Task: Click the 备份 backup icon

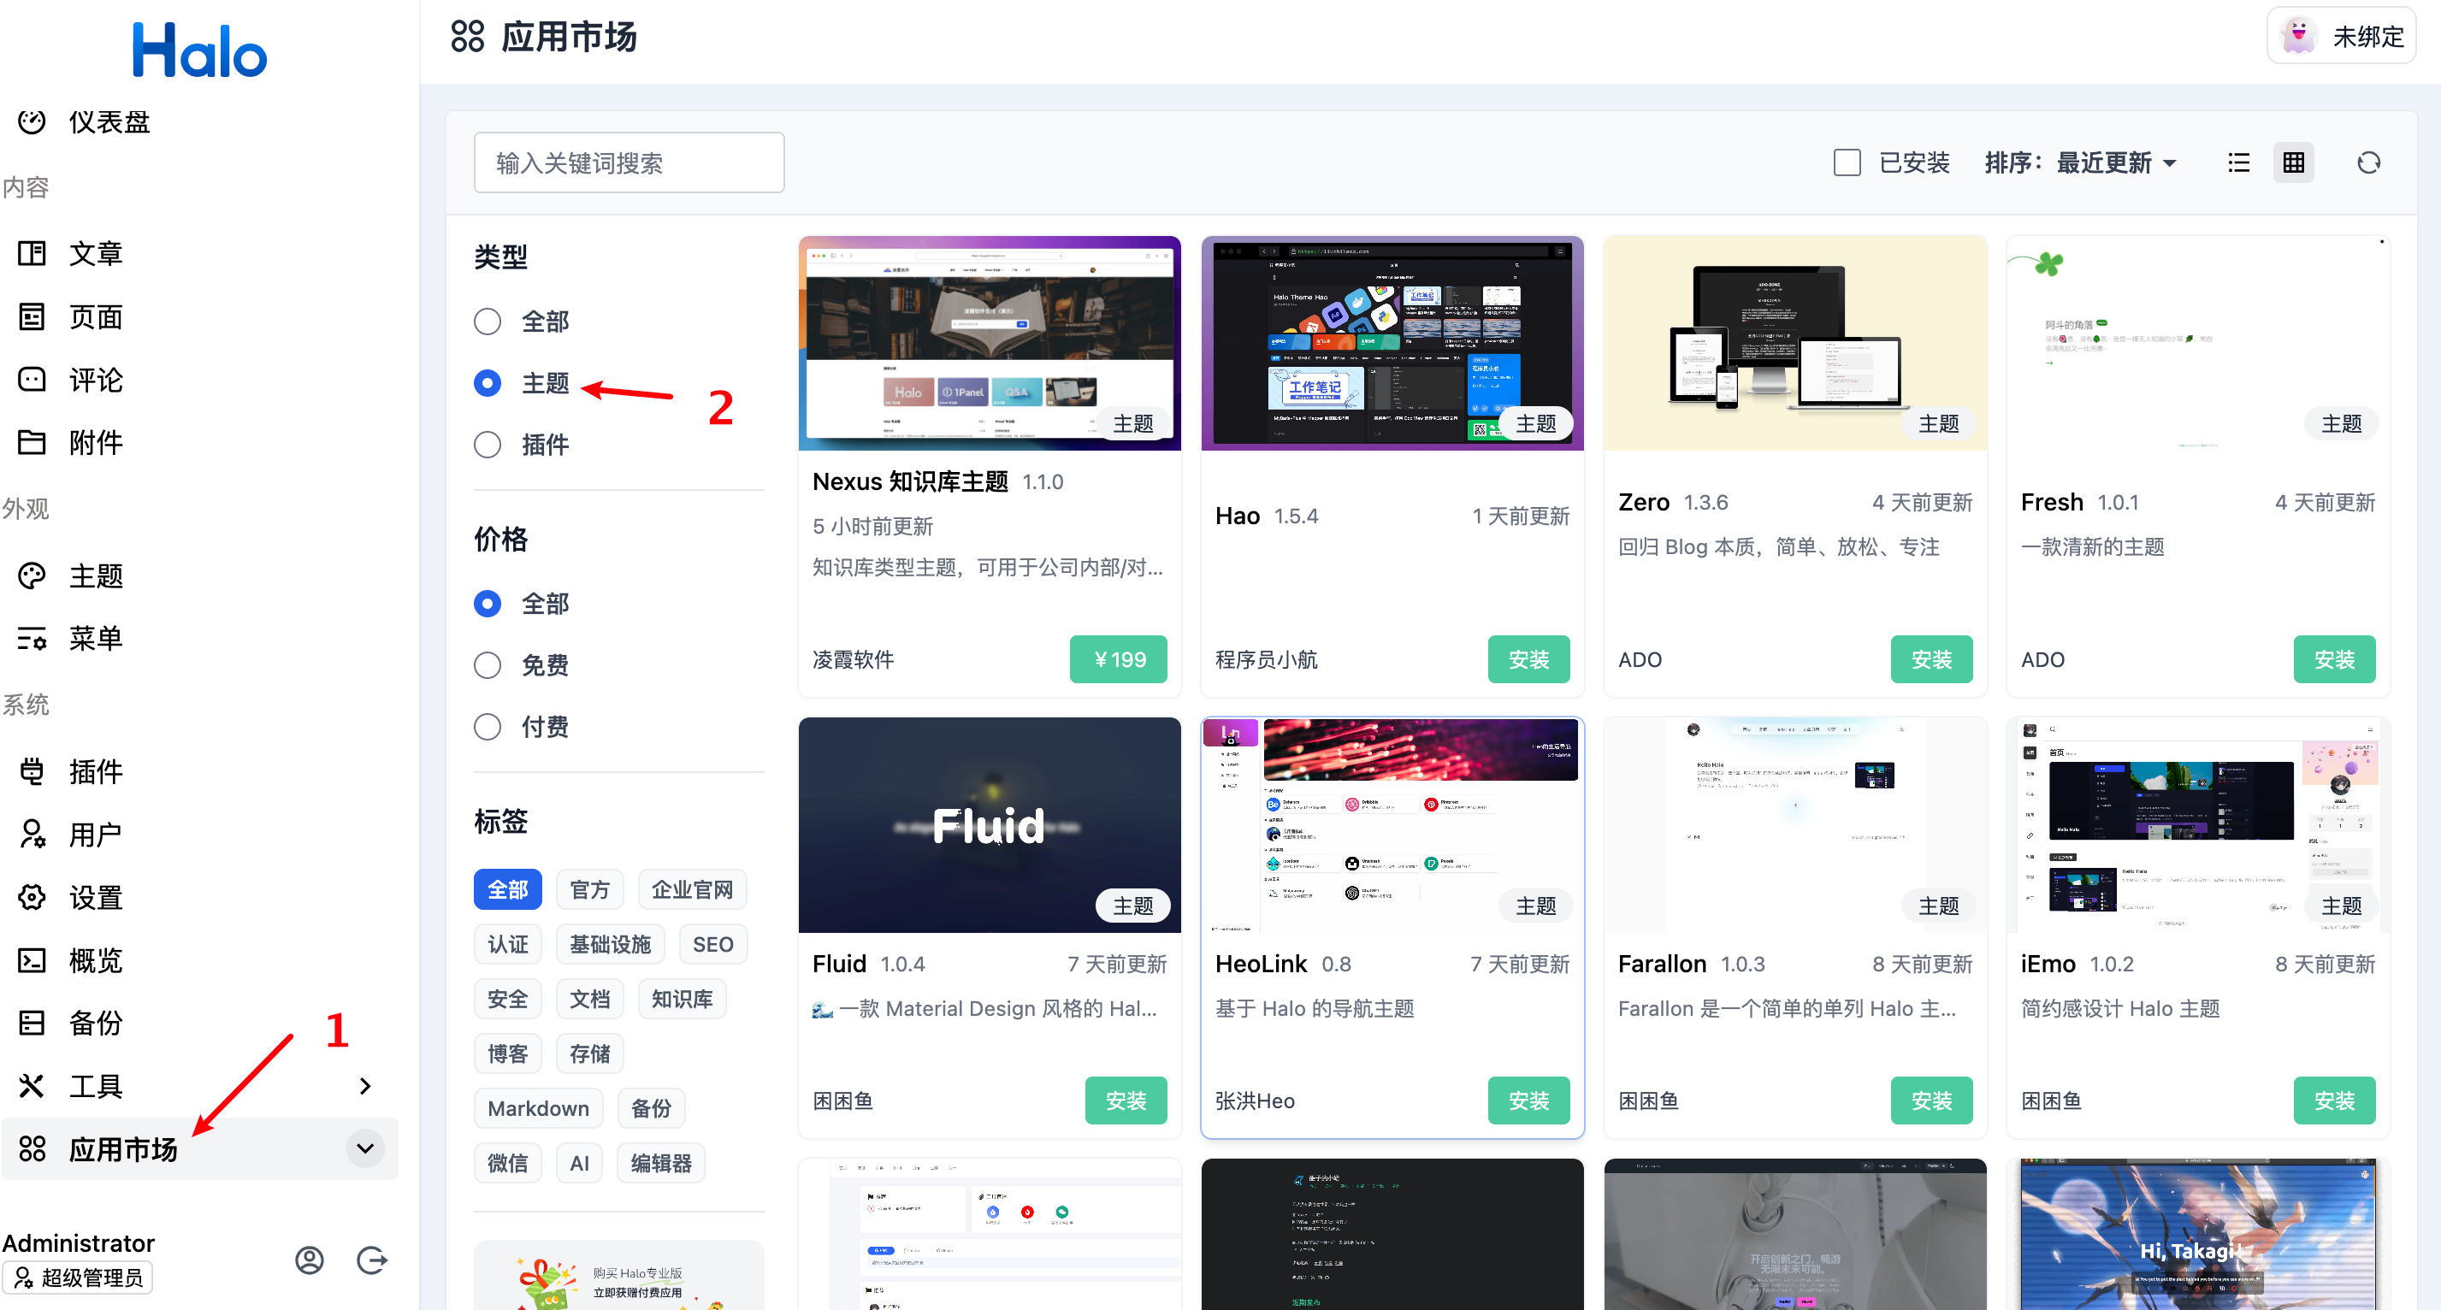Action: click(33, 1023)
